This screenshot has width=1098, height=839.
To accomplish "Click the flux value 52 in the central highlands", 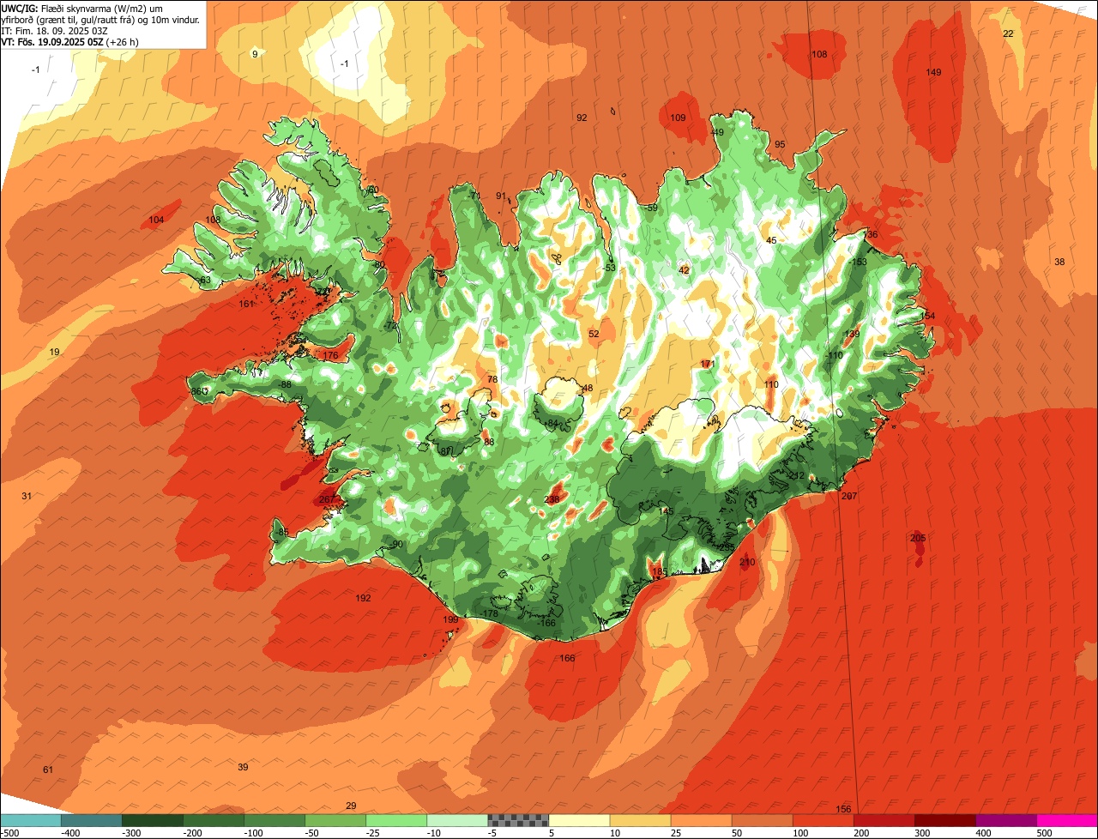I will click(594, 334).
